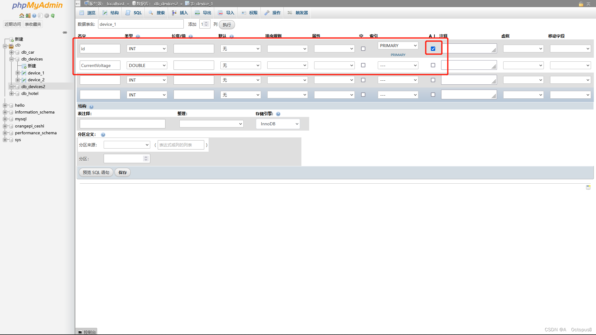This screenshot has width=596, height=335.
Task: Click the PRIMARY link under index dropdown
Action: click(x=398, y=55)
